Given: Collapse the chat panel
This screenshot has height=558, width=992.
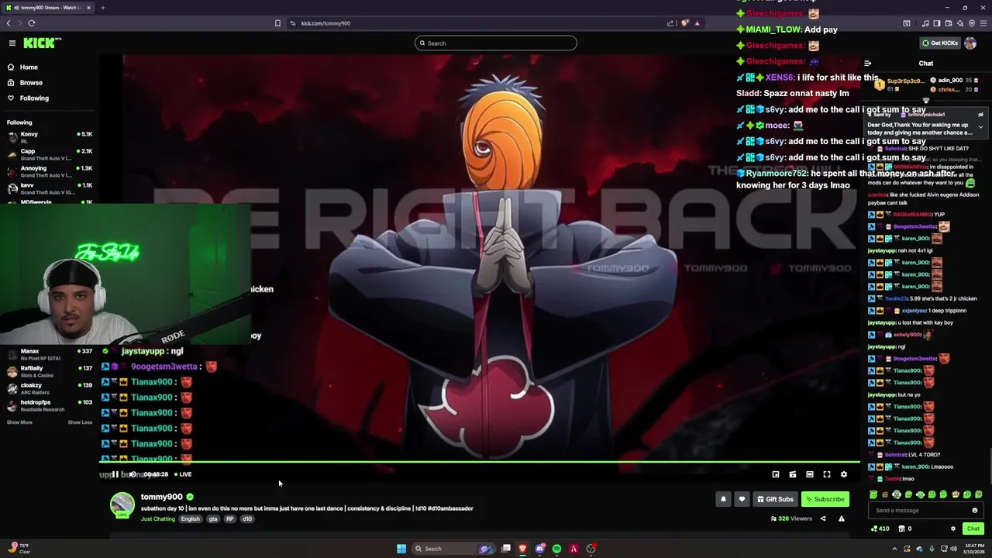Looking at the screenshot, I should tap(868, 64).
